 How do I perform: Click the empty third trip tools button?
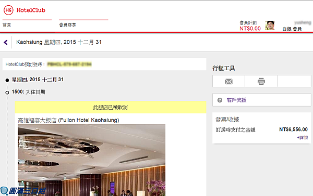tap(294, 81)
